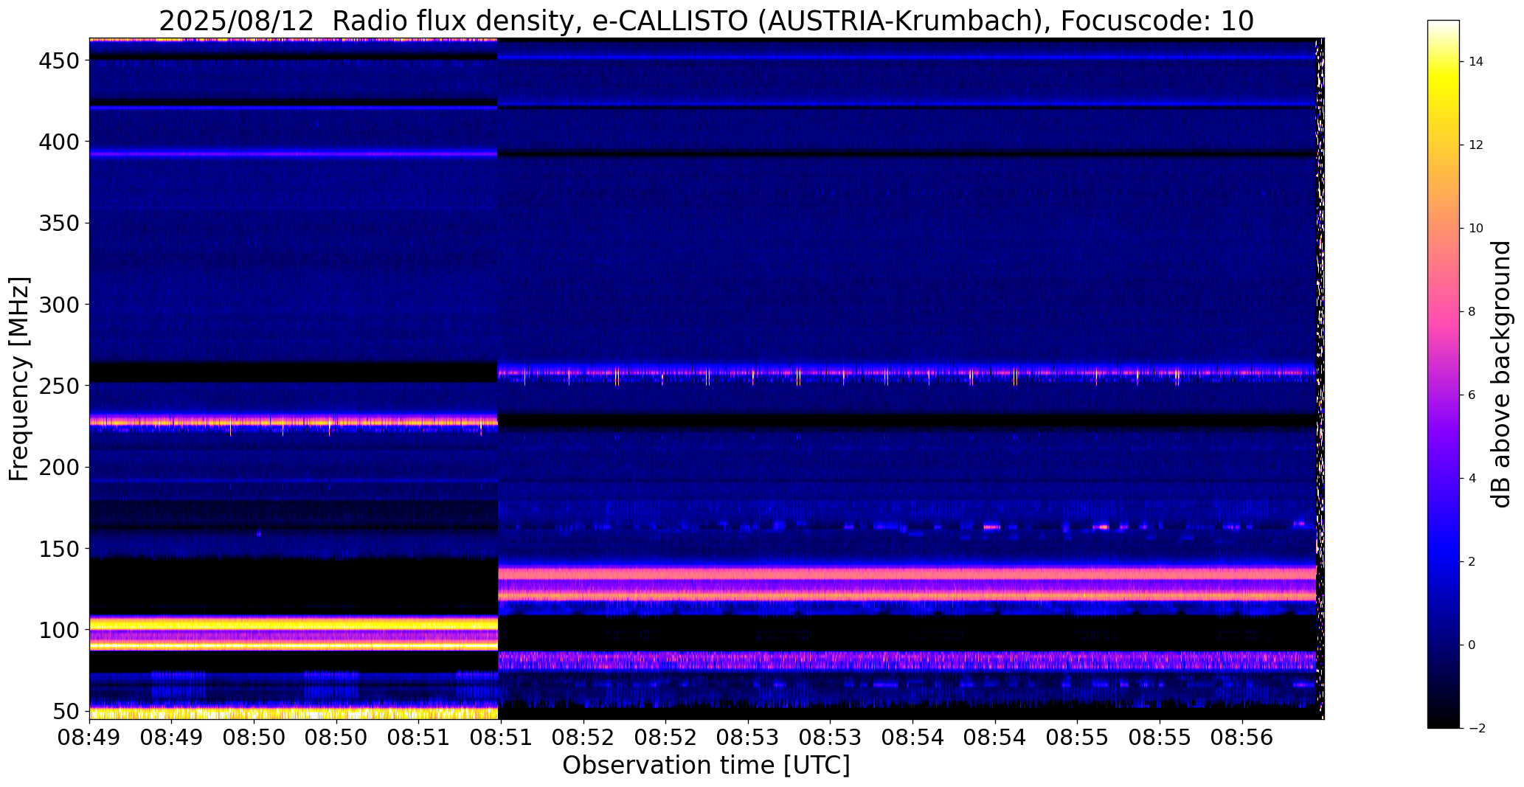Viewport: 1524px width, 787px height.
Task: Click the 50 frequency tick label
Action: click(x=66, y=712)
